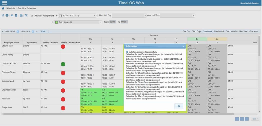Viewport: 262px width, 126px height.
Task: Uncheck the Multiple Assignment checkbox
Action: (x=32, y=16)
